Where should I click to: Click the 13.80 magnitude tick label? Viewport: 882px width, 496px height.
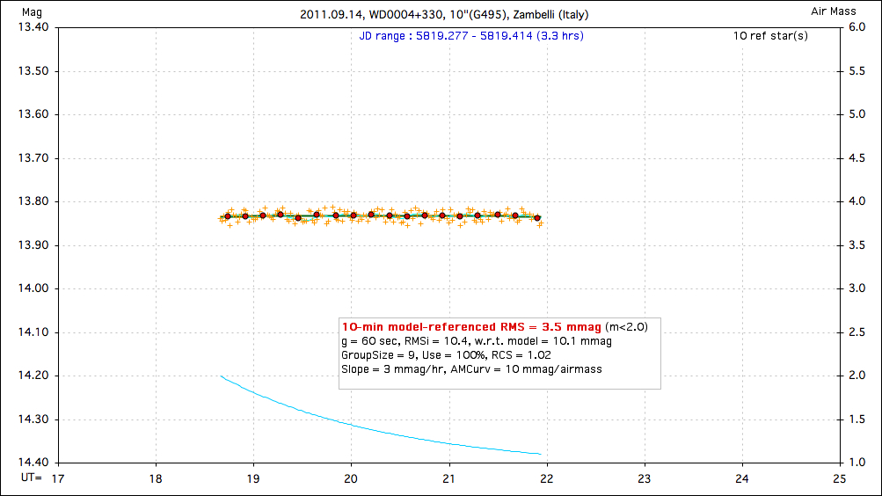coord(33,201)
